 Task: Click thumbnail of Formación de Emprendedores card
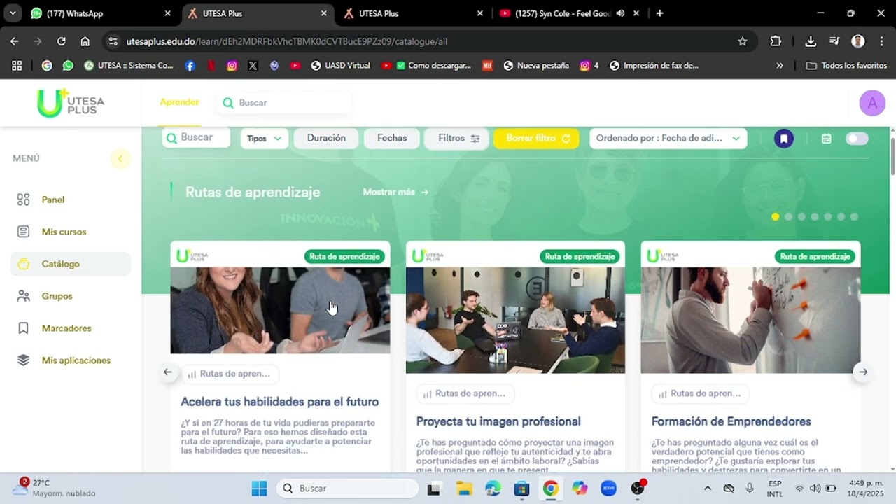(x=750, y=320)
